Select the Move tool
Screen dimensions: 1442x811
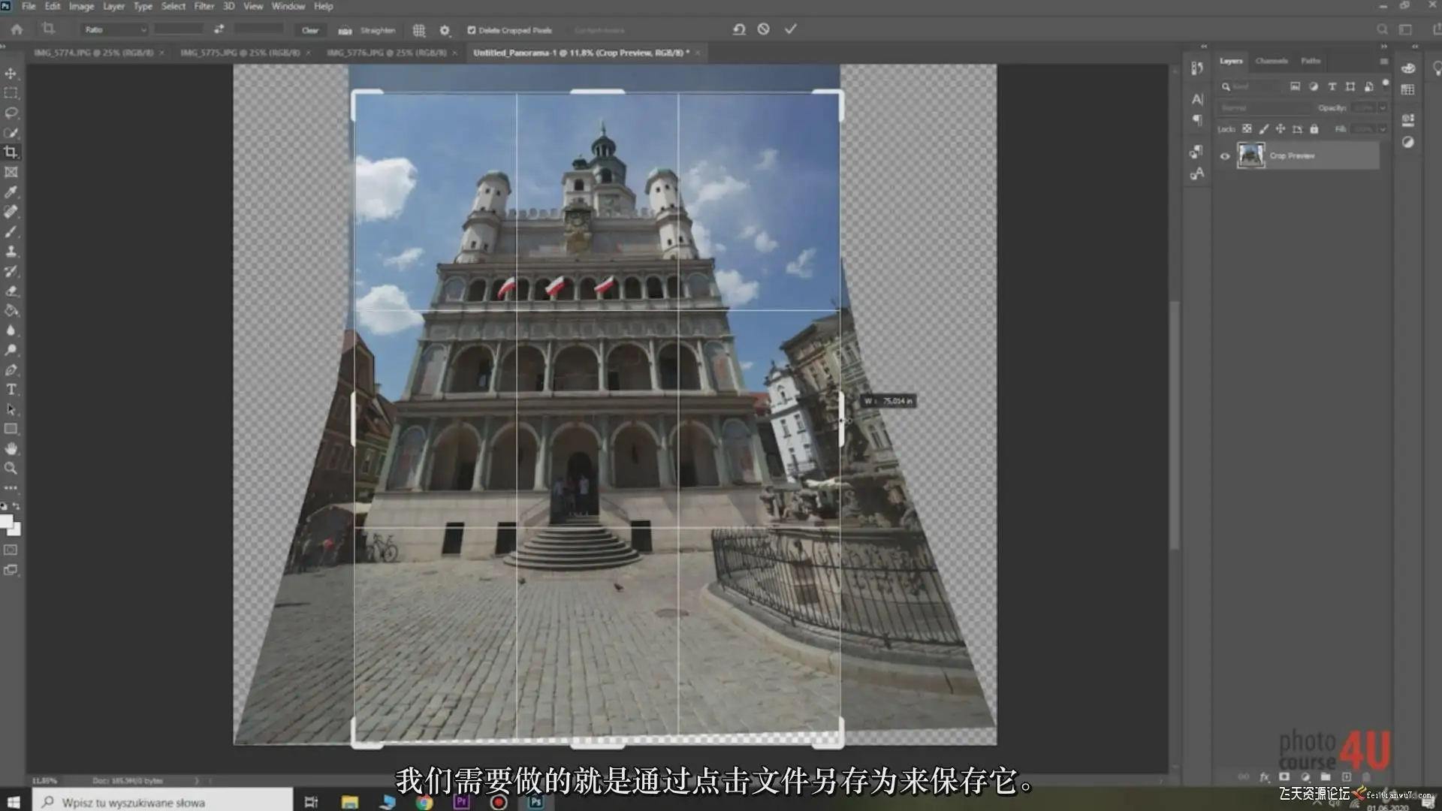[x=11, y=74]
